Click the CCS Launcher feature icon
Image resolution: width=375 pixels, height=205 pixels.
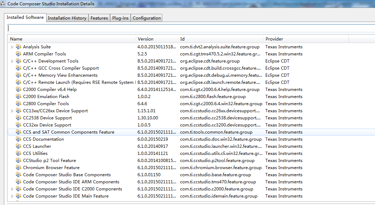click(19, 146)
